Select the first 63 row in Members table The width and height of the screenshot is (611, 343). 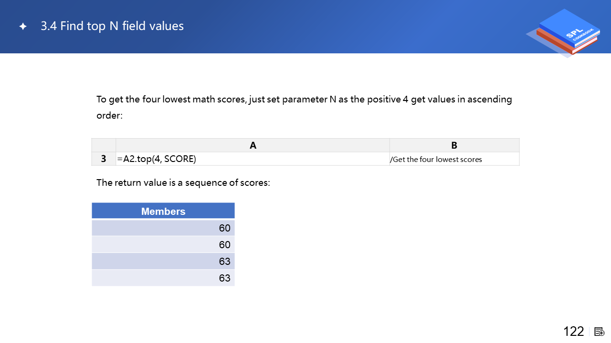[x=163, y=262]
